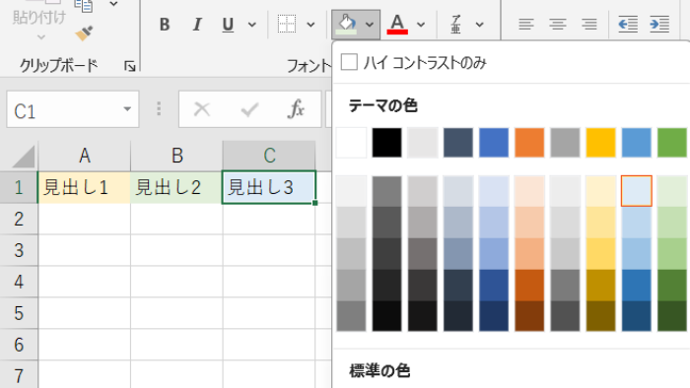This screenshot has width=690, height=388.
Task: Click the Format Painter brush icon
Action: click(84, 33)
